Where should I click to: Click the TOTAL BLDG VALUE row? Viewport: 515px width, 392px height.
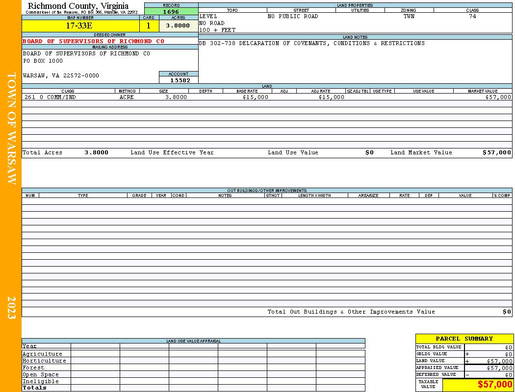(464, 347)
